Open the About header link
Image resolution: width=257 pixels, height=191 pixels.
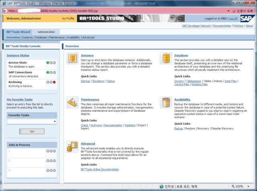point(249,26)
